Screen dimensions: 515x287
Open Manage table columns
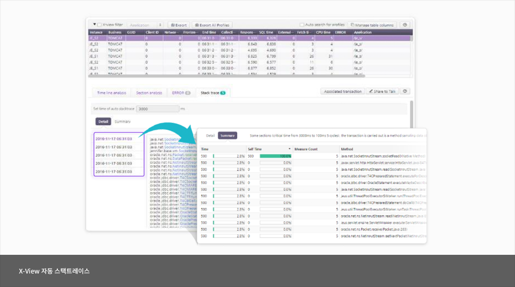pos(372,25)
